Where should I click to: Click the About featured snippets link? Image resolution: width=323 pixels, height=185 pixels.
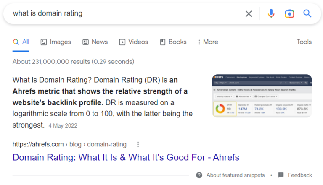[236, 175]
